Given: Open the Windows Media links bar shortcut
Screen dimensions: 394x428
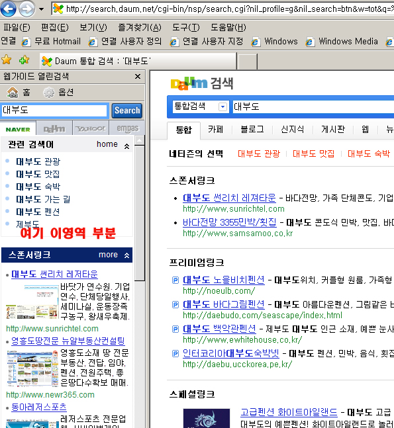Looking at the screenshot, I should click(342, 42).
